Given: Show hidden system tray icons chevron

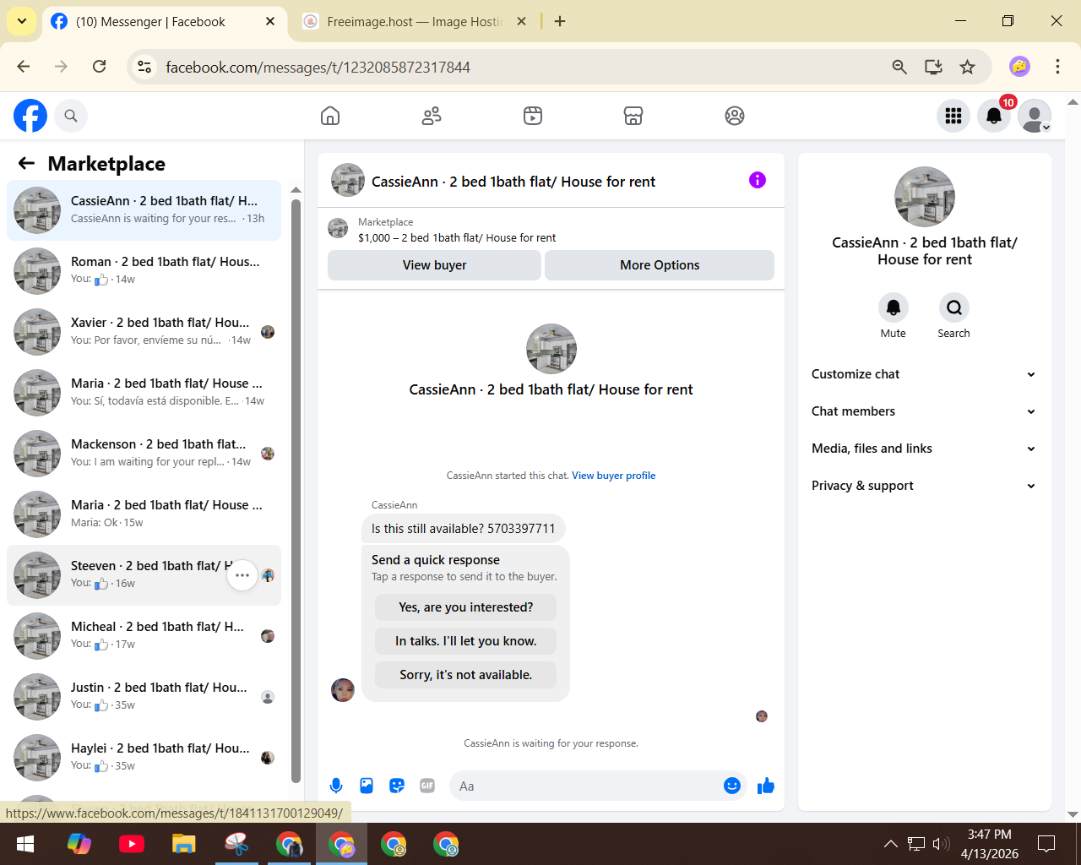Looking at the screenshot, I should (890, 844).
